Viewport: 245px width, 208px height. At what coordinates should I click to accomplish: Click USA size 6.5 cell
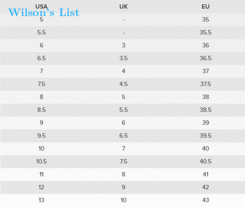point(41,58)
